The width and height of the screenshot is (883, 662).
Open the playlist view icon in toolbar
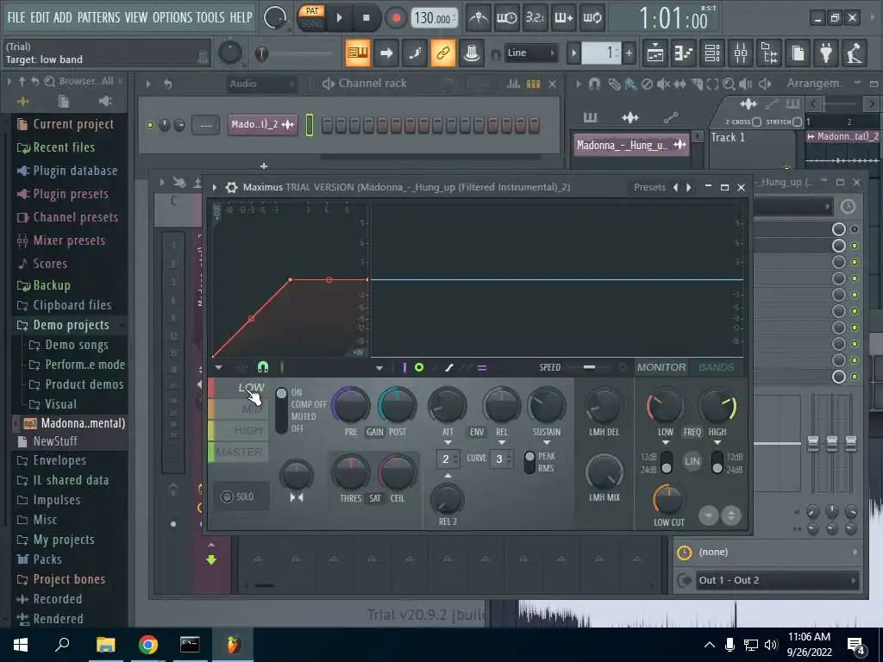click(655, 53)
